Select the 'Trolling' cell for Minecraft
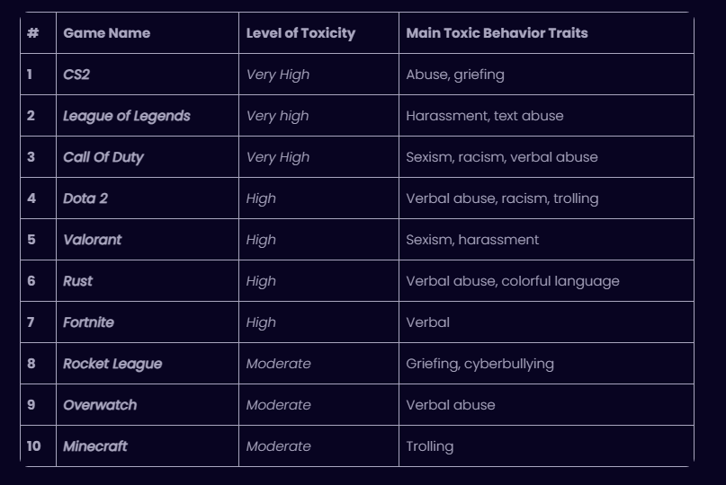Image resolution: width=726 pixels, height=485 pixels. 430,446
